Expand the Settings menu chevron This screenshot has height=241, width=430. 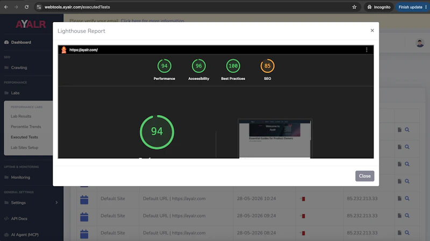[56, 203]
